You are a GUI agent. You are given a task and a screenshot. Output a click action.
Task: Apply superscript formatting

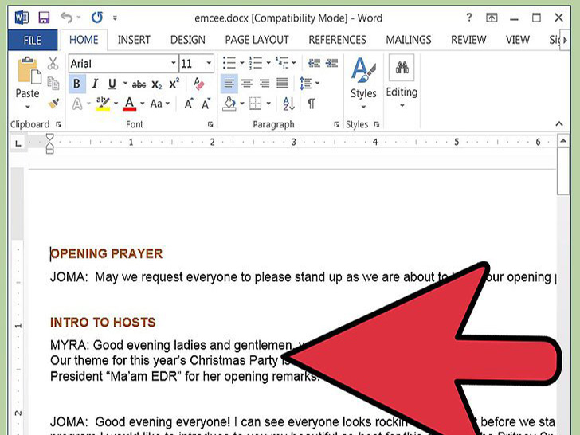(174, 84)
